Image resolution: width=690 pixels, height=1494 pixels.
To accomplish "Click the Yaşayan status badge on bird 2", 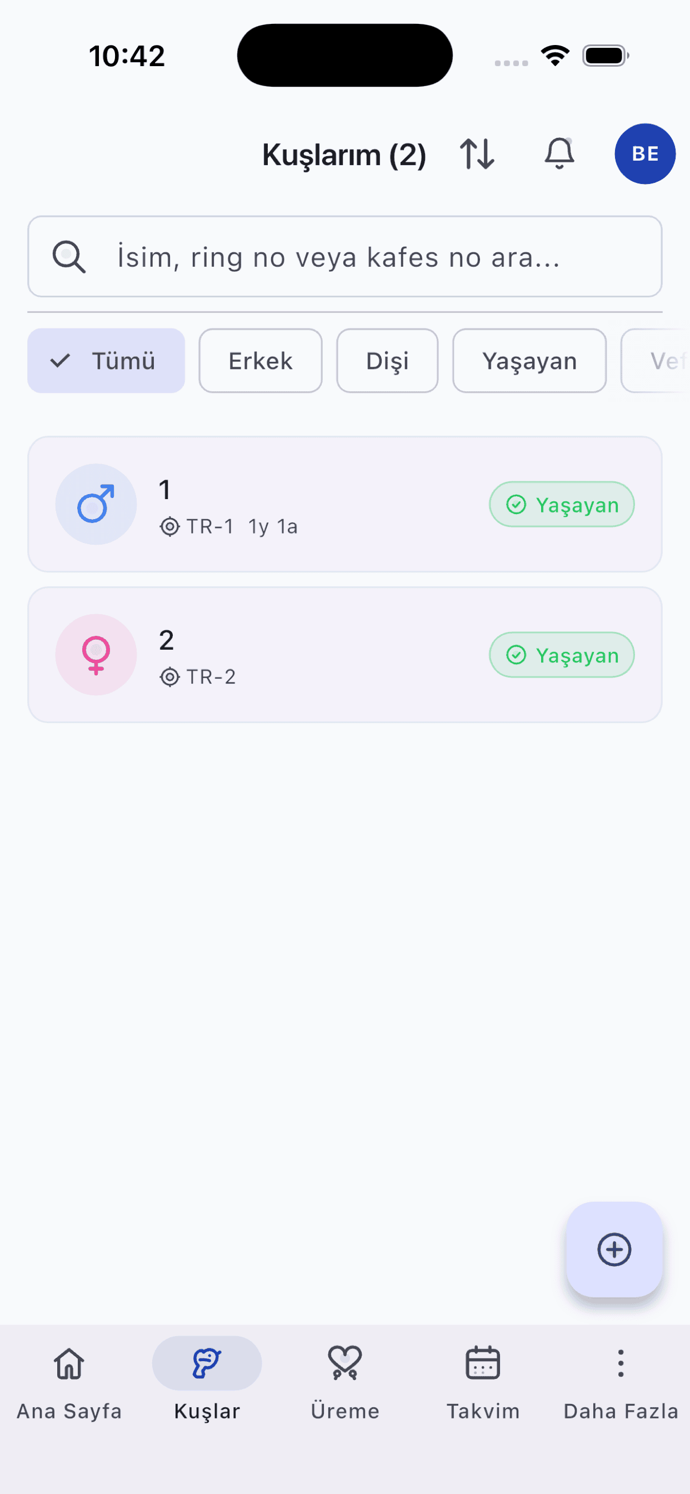I will (x=561, y=655).
